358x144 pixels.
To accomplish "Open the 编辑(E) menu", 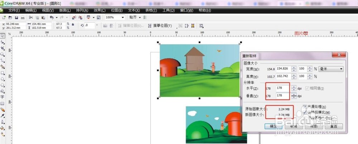I will click(31, 10).
